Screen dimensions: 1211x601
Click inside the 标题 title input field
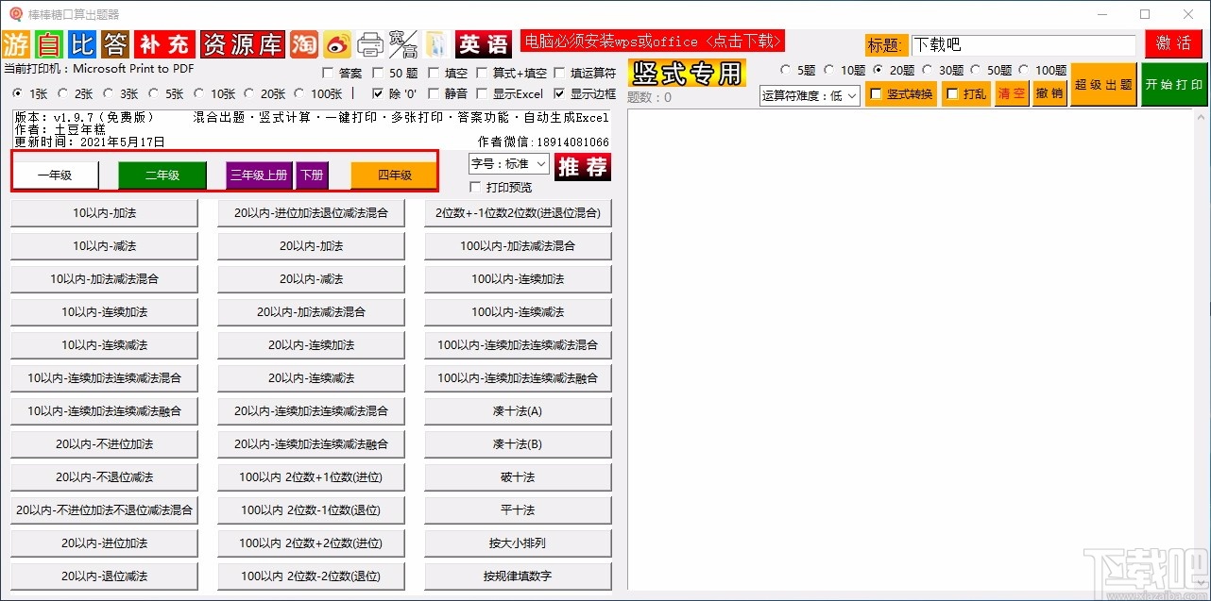point(1024,44)
